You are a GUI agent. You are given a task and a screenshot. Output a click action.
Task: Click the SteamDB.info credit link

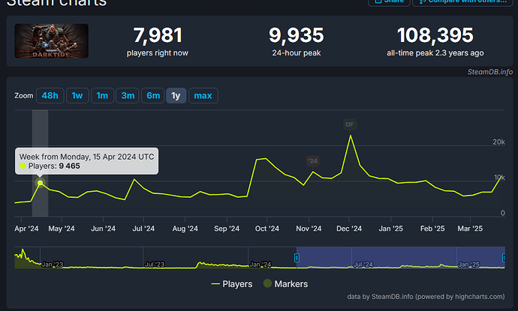[x=490, y=72]
